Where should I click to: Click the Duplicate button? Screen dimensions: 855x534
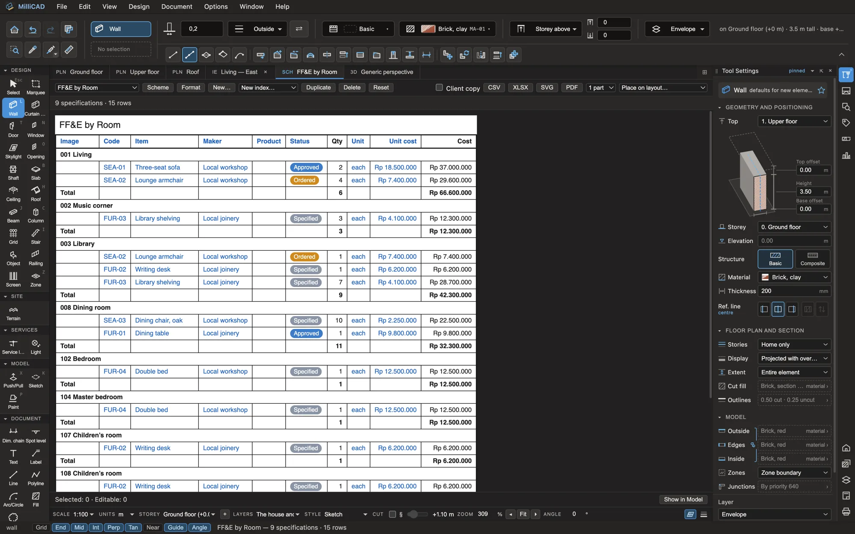318,88
